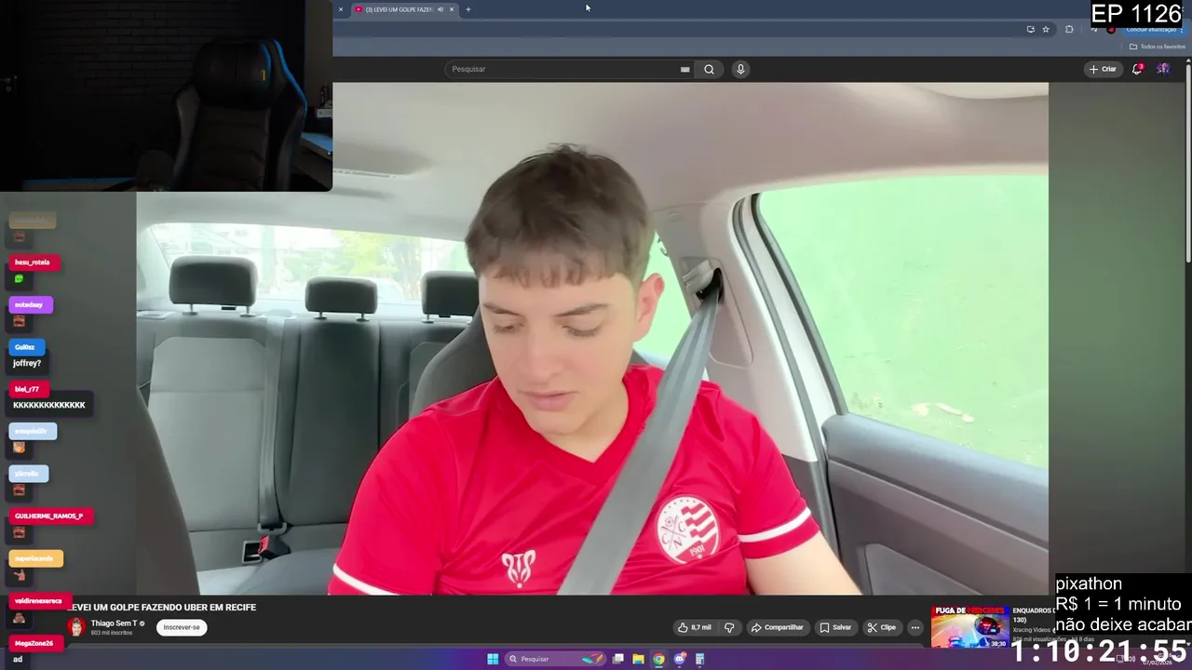
Task: Click chat username ootadaay
Action: click(29, 305)
